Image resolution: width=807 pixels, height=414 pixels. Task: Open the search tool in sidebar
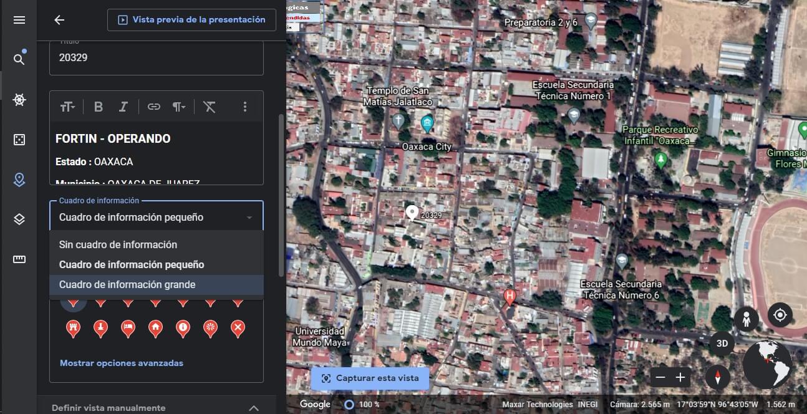[x=19, y=59]
